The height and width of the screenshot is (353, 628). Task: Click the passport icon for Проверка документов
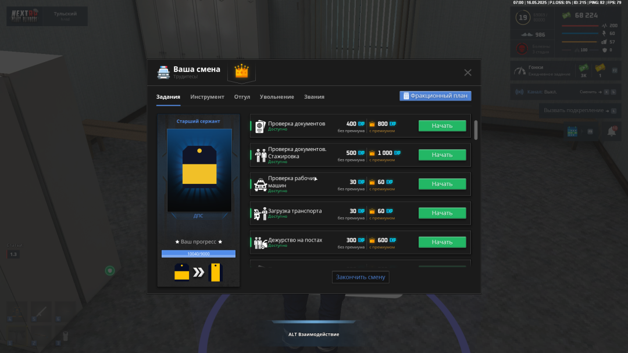pyautogui.click(x=261, y=127)
